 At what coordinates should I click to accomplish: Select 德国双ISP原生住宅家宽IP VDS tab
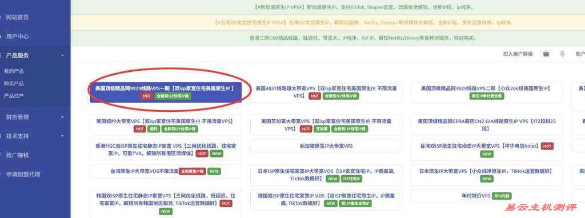[326, 199]
